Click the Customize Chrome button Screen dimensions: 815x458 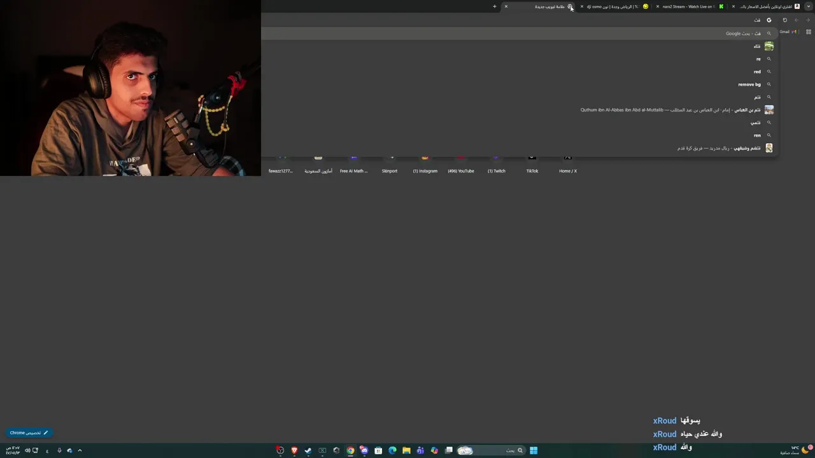[x=29, y=433]
